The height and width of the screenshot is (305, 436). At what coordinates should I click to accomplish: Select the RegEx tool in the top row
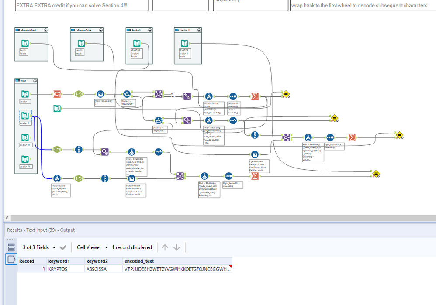pyautogui.click(x=79, y=94)
